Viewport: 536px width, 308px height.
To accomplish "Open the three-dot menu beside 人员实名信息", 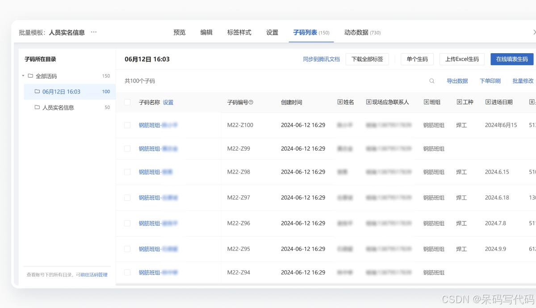I will tap(94, 32).
